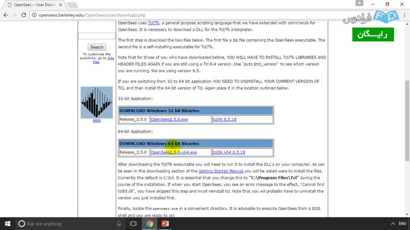Click the scrollbar up arrow
The width and height of the screenshot is (410, 230).
[x=407, y=24]
